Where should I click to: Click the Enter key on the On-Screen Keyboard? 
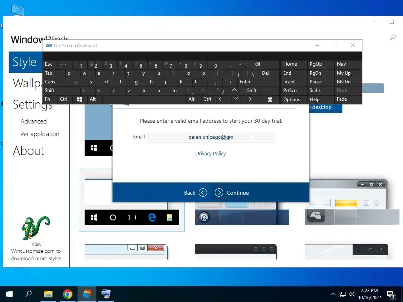pyautogui.click(x=258, y=82)
